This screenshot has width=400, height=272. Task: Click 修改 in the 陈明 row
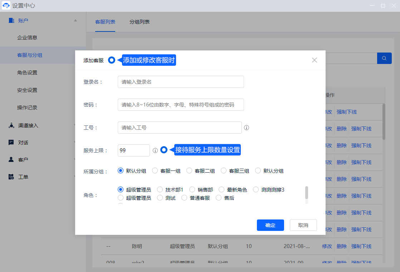(327, 246)
